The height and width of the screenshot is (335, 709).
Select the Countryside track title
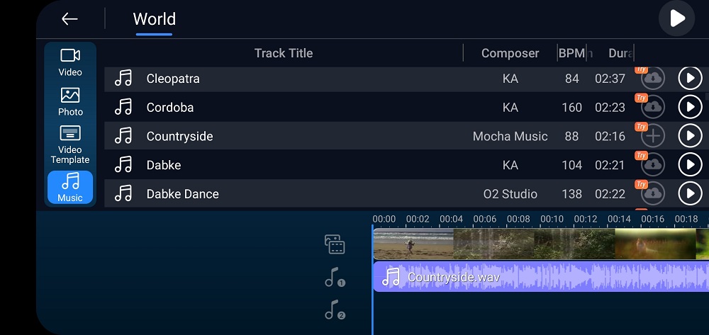pos(179,137)
